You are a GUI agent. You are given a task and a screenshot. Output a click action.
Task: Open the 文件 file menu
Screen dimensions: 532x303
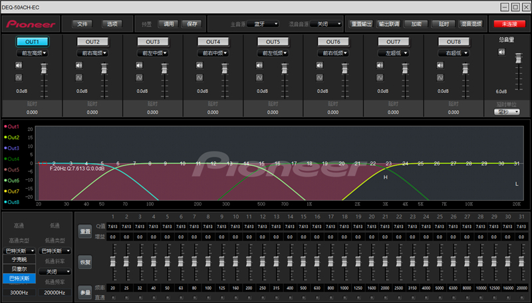coord(82,24)
